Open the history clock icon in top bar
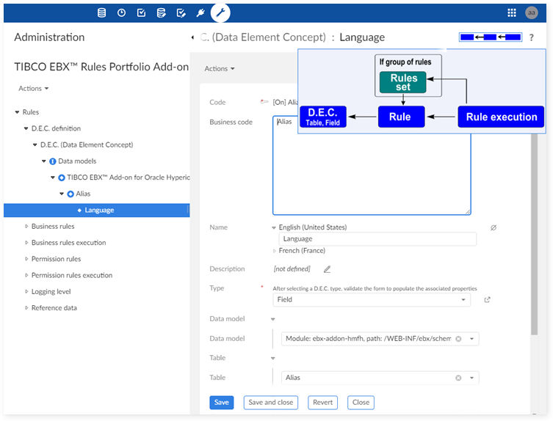This screenshot has width=553, height=421. (x=121, y=13)
